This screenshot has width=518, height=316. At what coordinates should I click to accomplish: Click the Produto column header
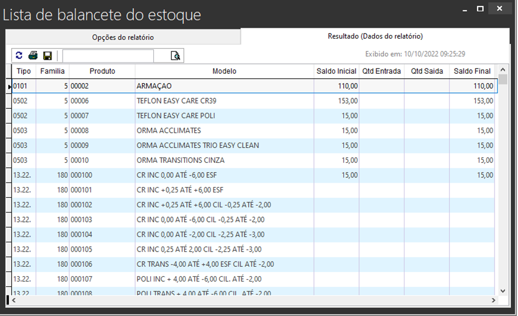102,71
